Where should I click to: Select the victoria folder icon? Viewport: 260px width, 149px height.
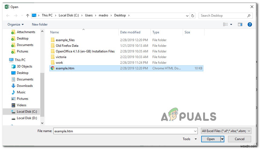click(53, 57)
